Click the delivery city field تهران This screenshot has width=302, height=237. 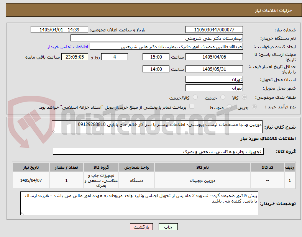point(214,88)
